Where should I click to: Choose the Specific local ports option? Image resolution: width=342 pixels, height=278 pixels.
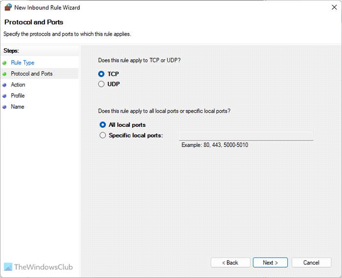click(103, 135)
